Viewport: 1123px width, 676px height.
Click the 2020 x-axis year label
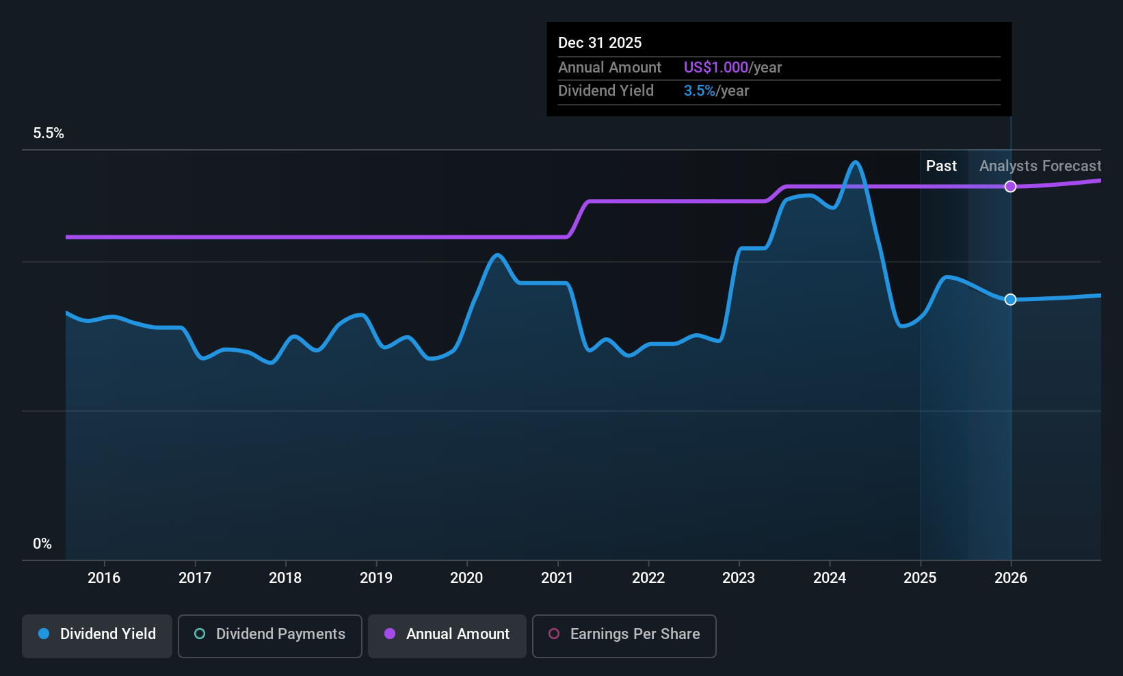pyautogui.click(x=466, y=577)
